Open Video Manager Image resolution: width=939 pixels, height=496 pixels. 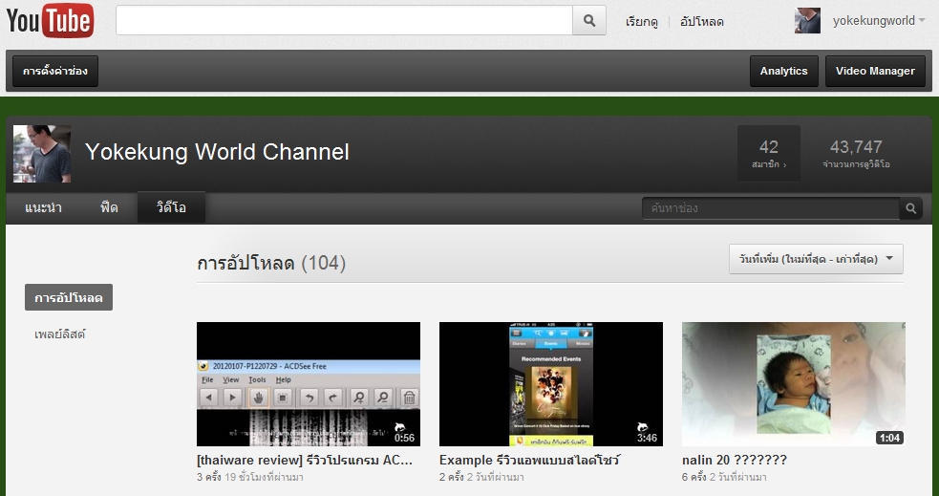point(874,71)
